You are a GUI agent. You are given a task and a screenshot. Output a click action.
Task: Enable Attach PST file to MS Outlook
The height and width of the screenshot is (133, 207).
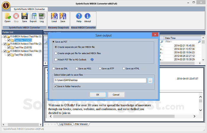point(56,59)
